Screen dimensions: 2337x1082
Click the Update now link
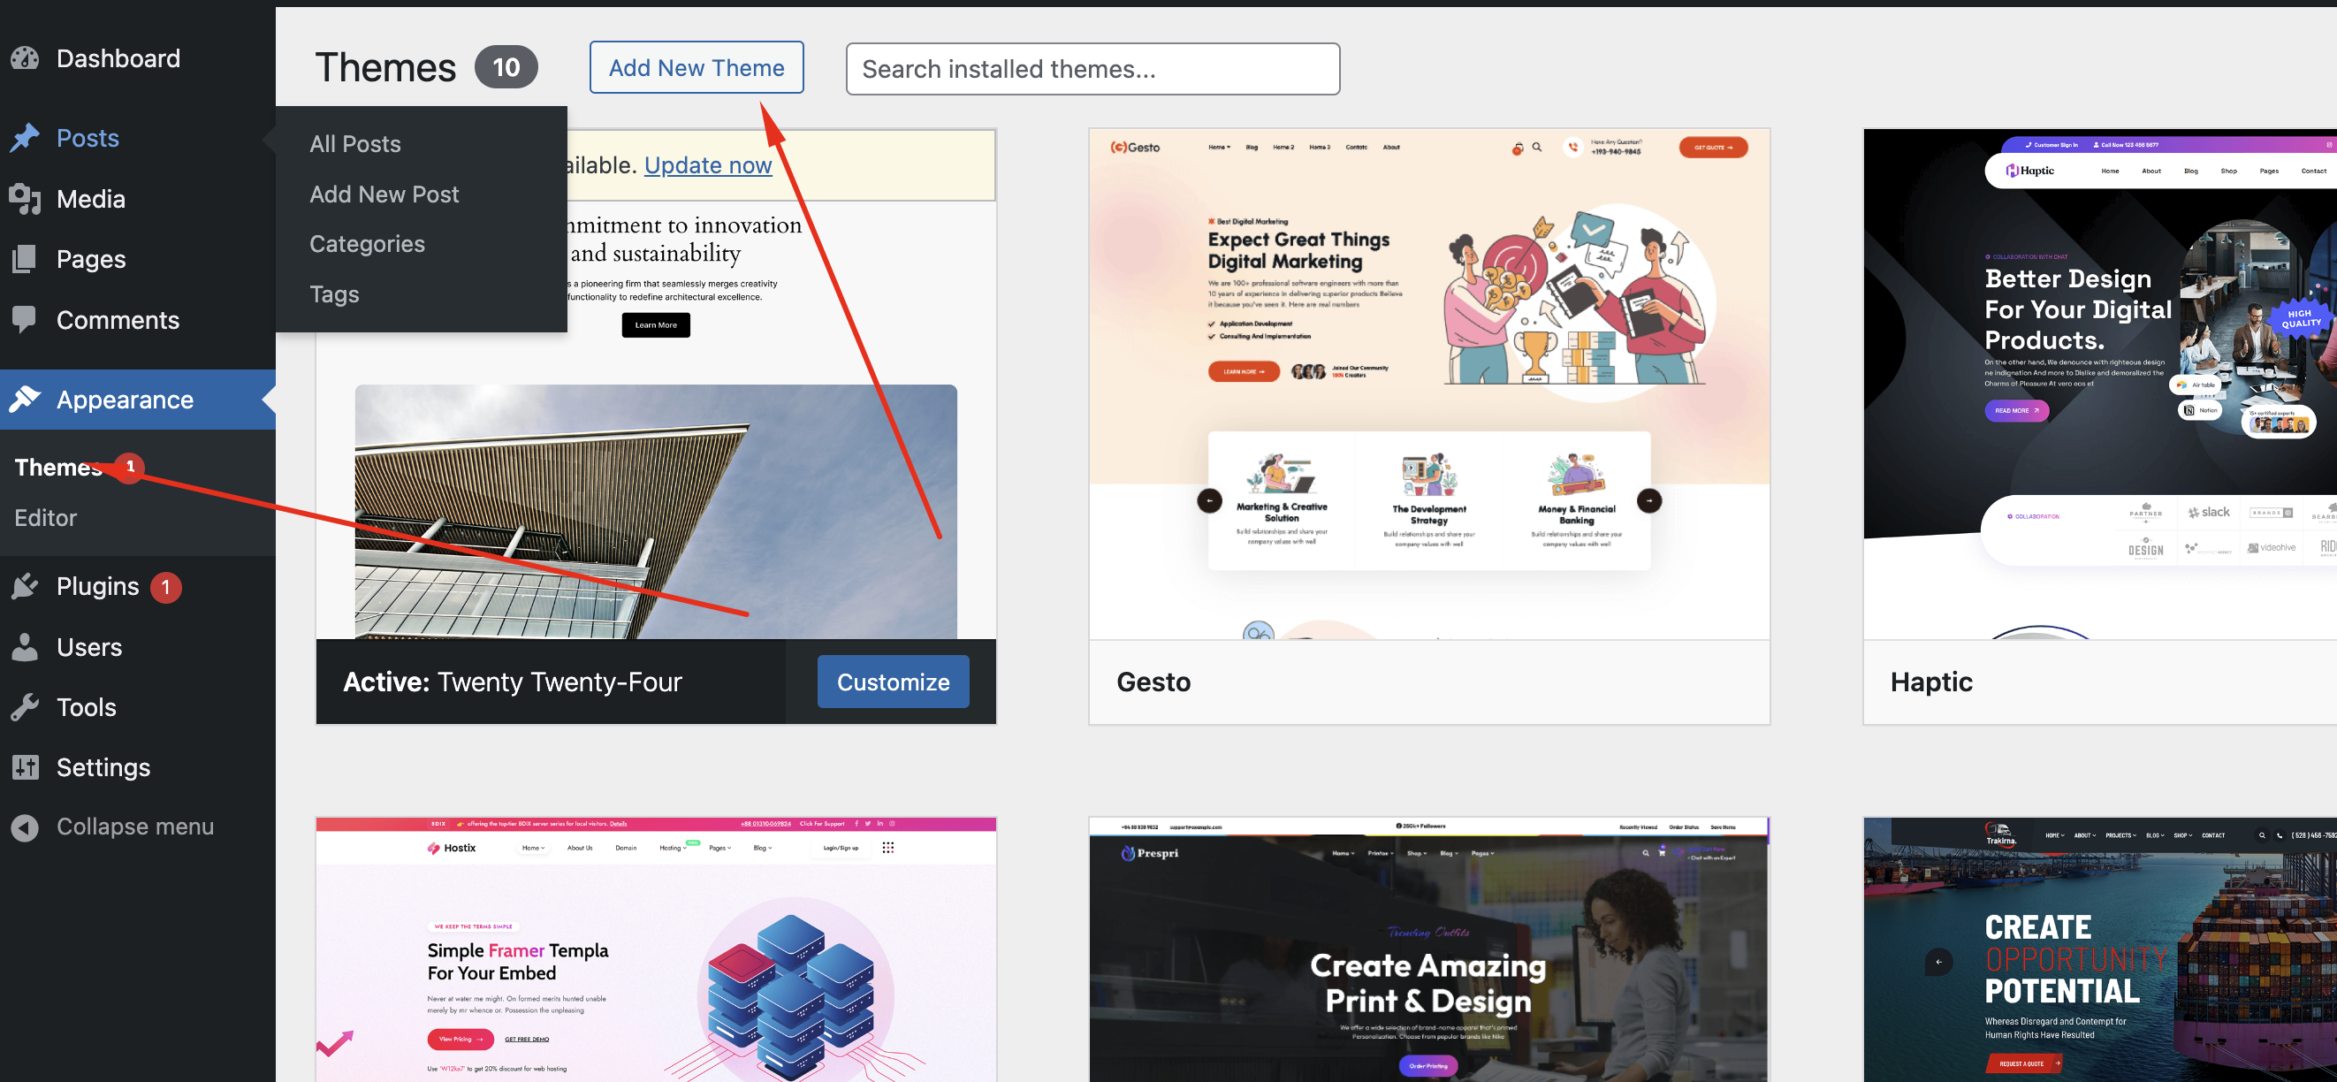tap(708, 165)
